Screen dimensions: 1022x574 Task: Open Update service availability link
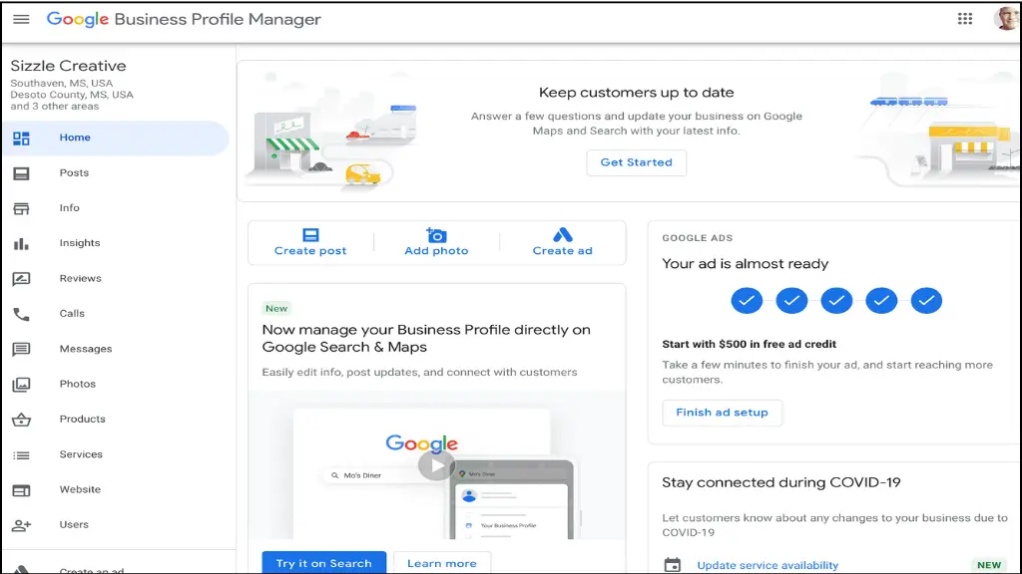click(767, 565)
